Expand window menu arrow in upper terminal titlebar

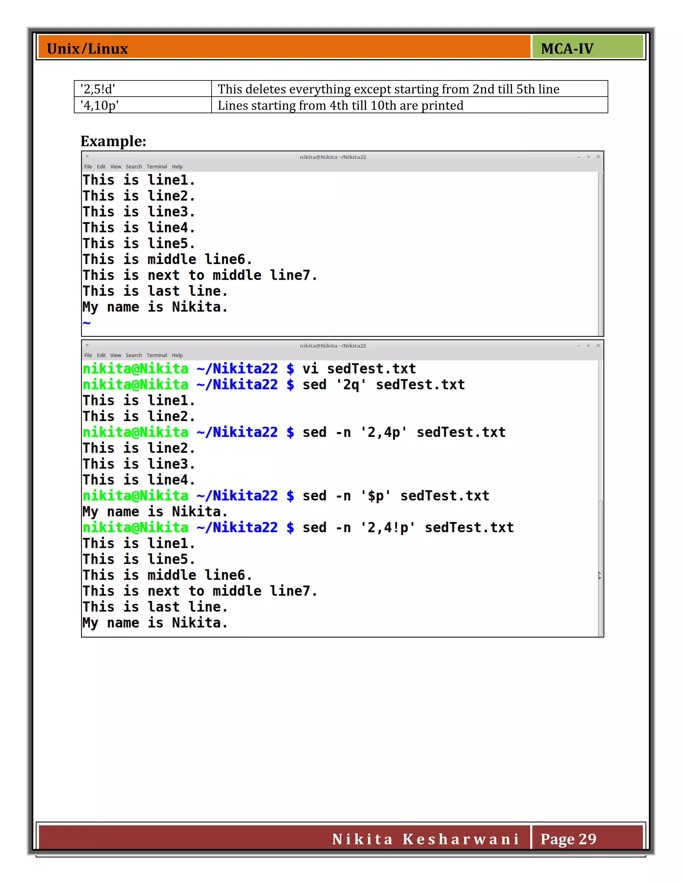[87, 157]
